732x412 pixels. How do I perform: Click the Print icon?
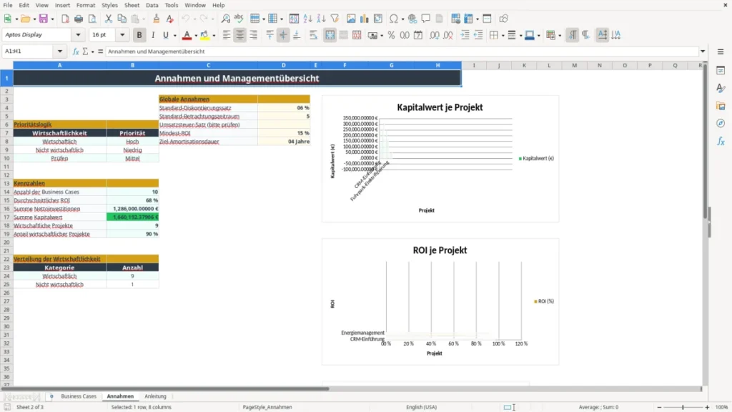point(79,19)
